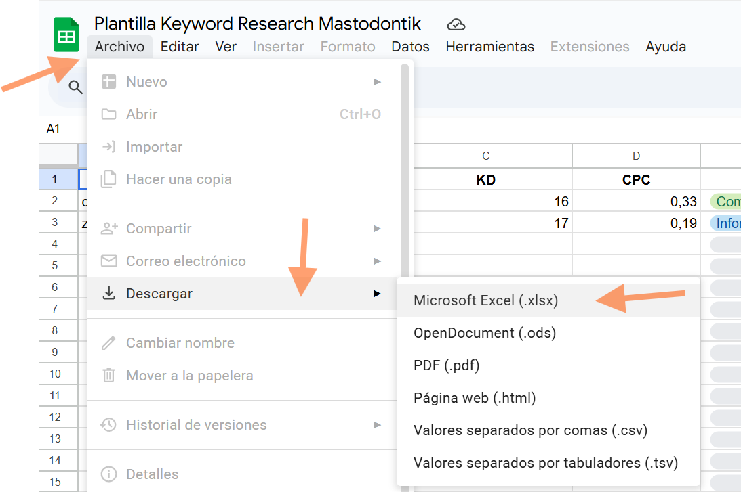Screen dimensions: 741x492
Task: Open the Herramientas menu
Action: click(489, 47)
